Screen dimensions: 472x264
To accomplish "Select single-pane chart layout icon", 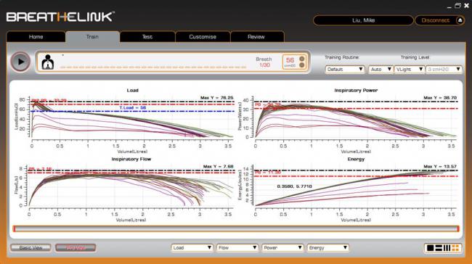I will coord(431,248).
